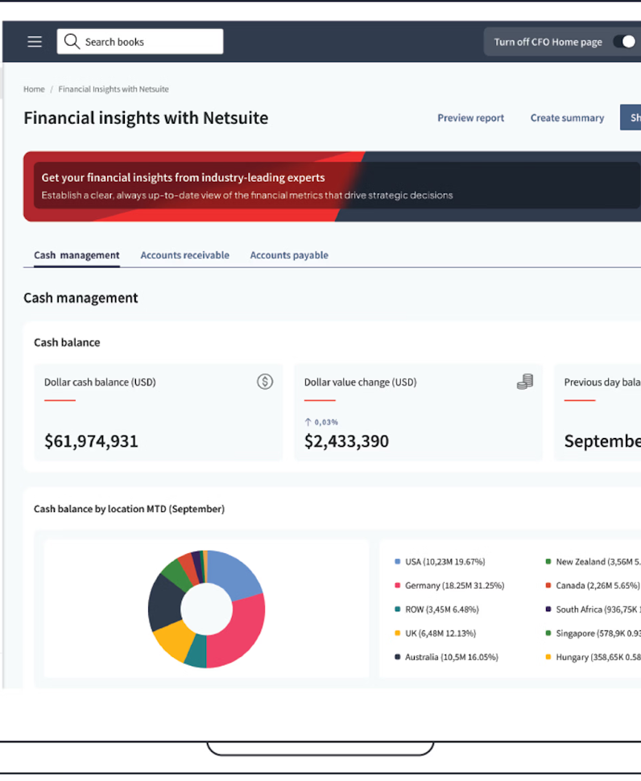The width and height of the screenshot is (641, 781).
Task: Toggle off the CFO Home page switch
Action: tap(625, 42)
